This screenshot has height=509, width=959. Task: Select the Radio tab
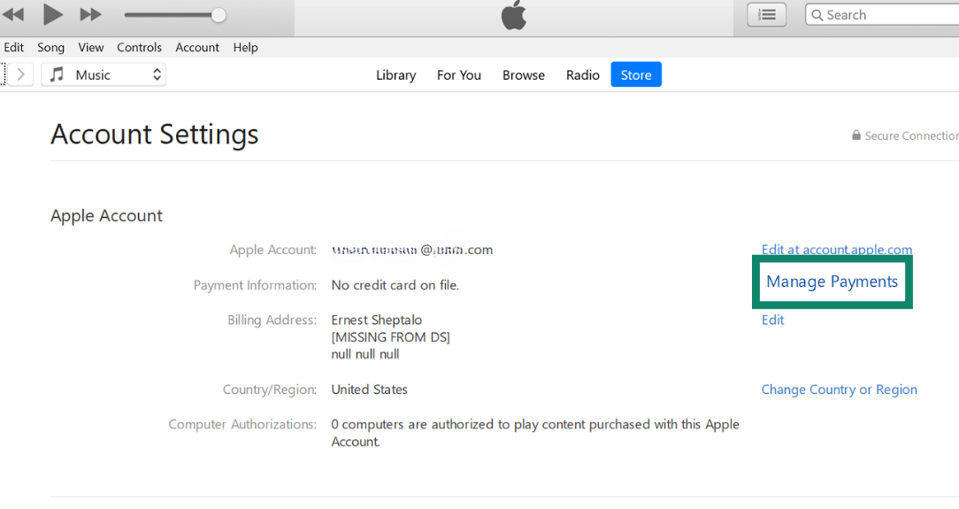tap(582, 75)
